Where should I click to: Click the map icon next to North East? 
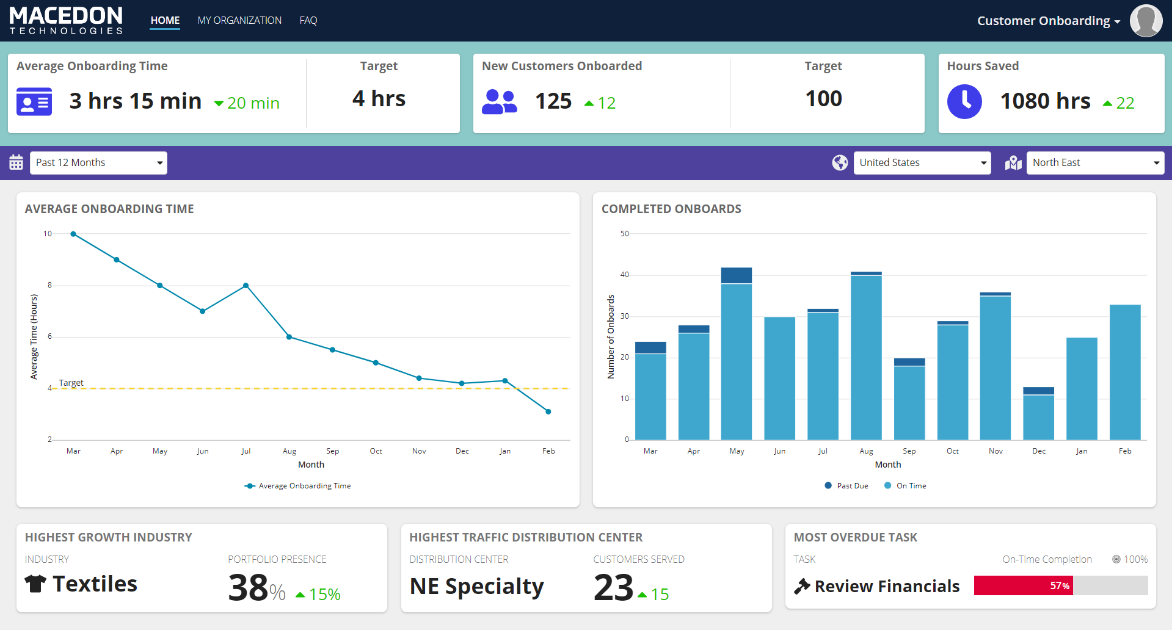pyautogui.click(x=1013, y=162)
